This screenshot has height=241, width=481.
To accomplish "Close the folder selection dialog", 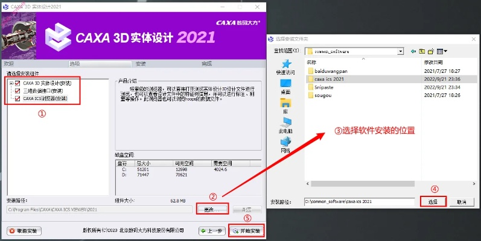I will (x=474, y=39).
